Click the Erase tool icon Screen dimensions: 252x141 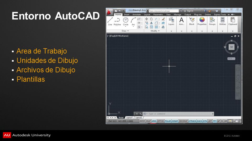click(163, 19)
